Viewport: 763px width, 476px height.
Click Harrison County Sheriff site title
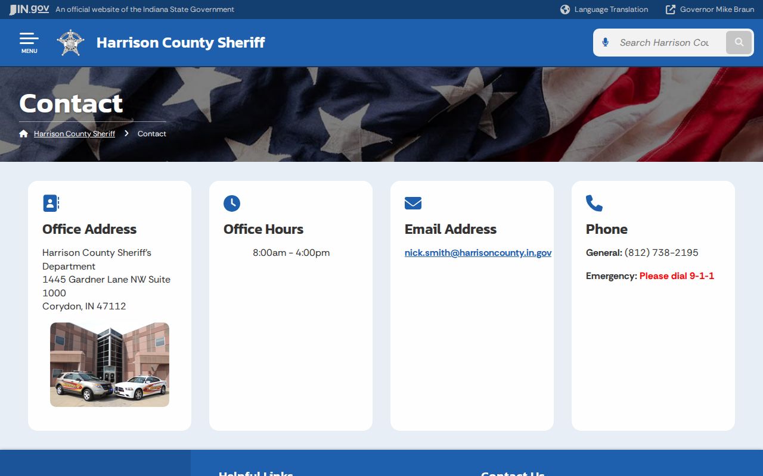pyautogui.click(x=181, y=42)
